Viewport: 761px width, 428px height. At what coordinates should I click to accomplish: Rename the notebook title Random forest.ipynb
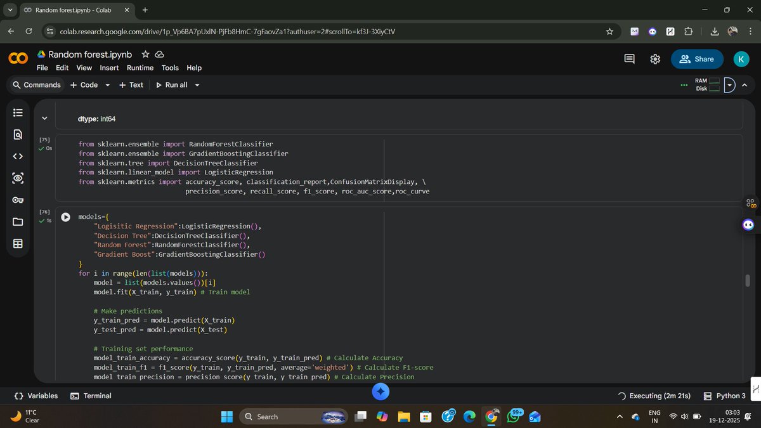[x=90, y=55]
